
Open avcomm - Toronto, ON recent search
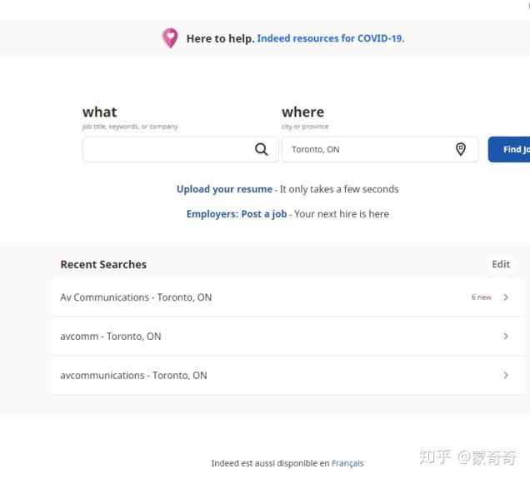pos(287,337)
